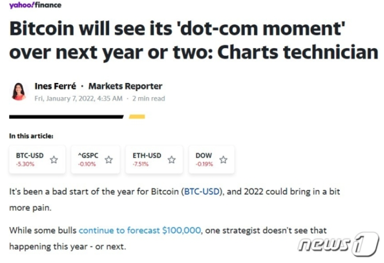Click Ines Ferré's author avatar
Image resolution: width=384 pixels, height=263 pixels.
[19, 91]
